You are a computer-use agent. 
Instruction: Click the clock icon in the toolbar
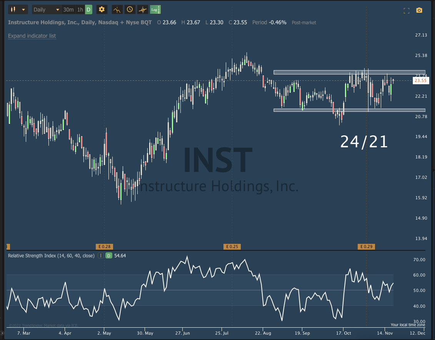[130, 9]
